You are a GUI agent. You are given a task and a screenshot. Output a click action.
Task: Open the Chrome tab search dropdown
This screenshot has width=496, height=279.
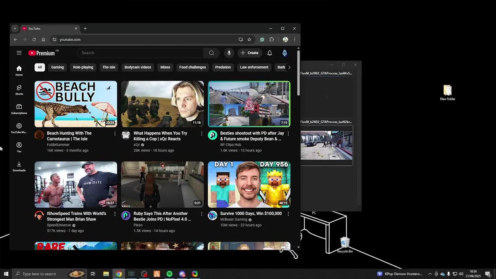(x=15, y=28)
